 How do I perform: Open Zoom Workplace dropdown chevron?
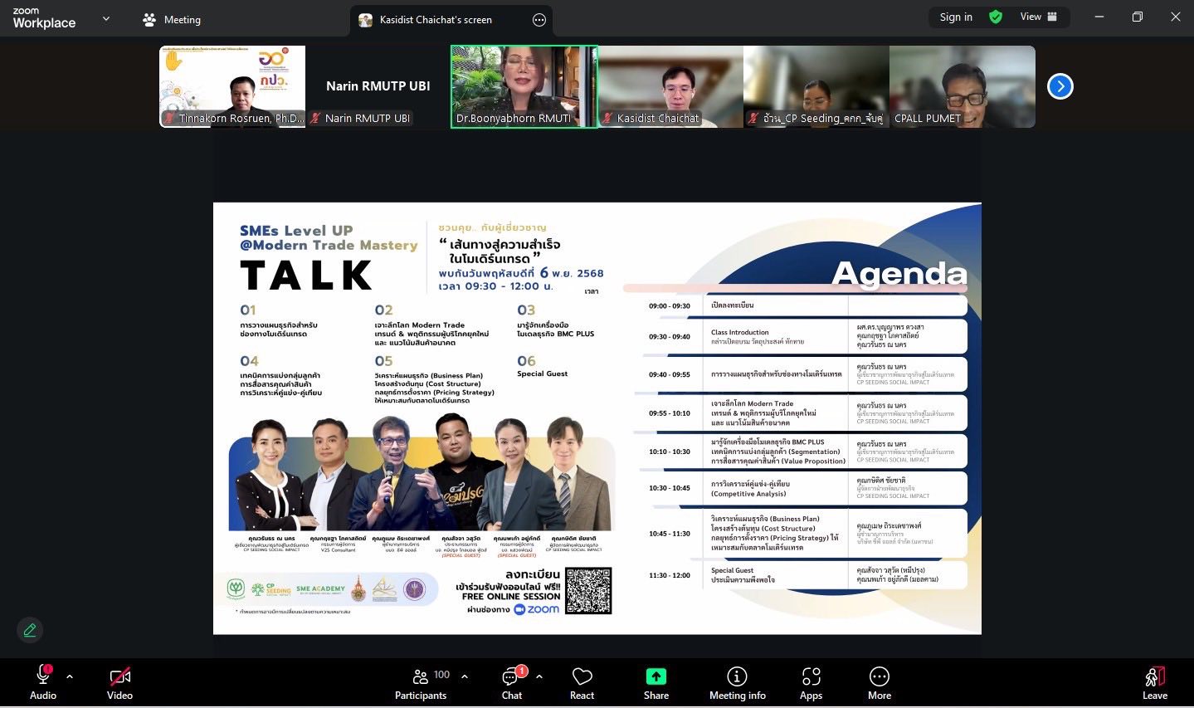[x=106, y=18]
